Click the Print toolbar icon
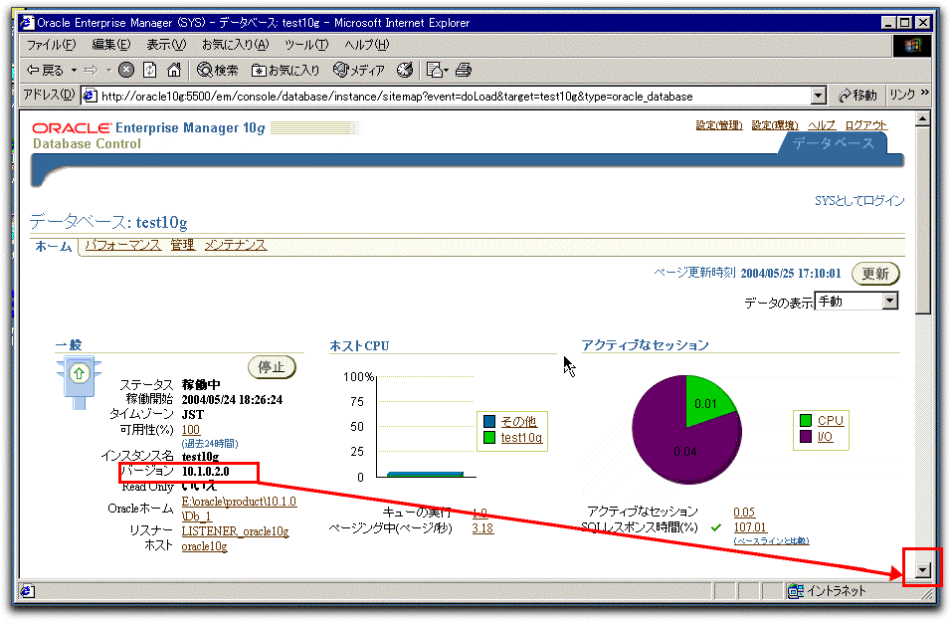 click(464, 71)
